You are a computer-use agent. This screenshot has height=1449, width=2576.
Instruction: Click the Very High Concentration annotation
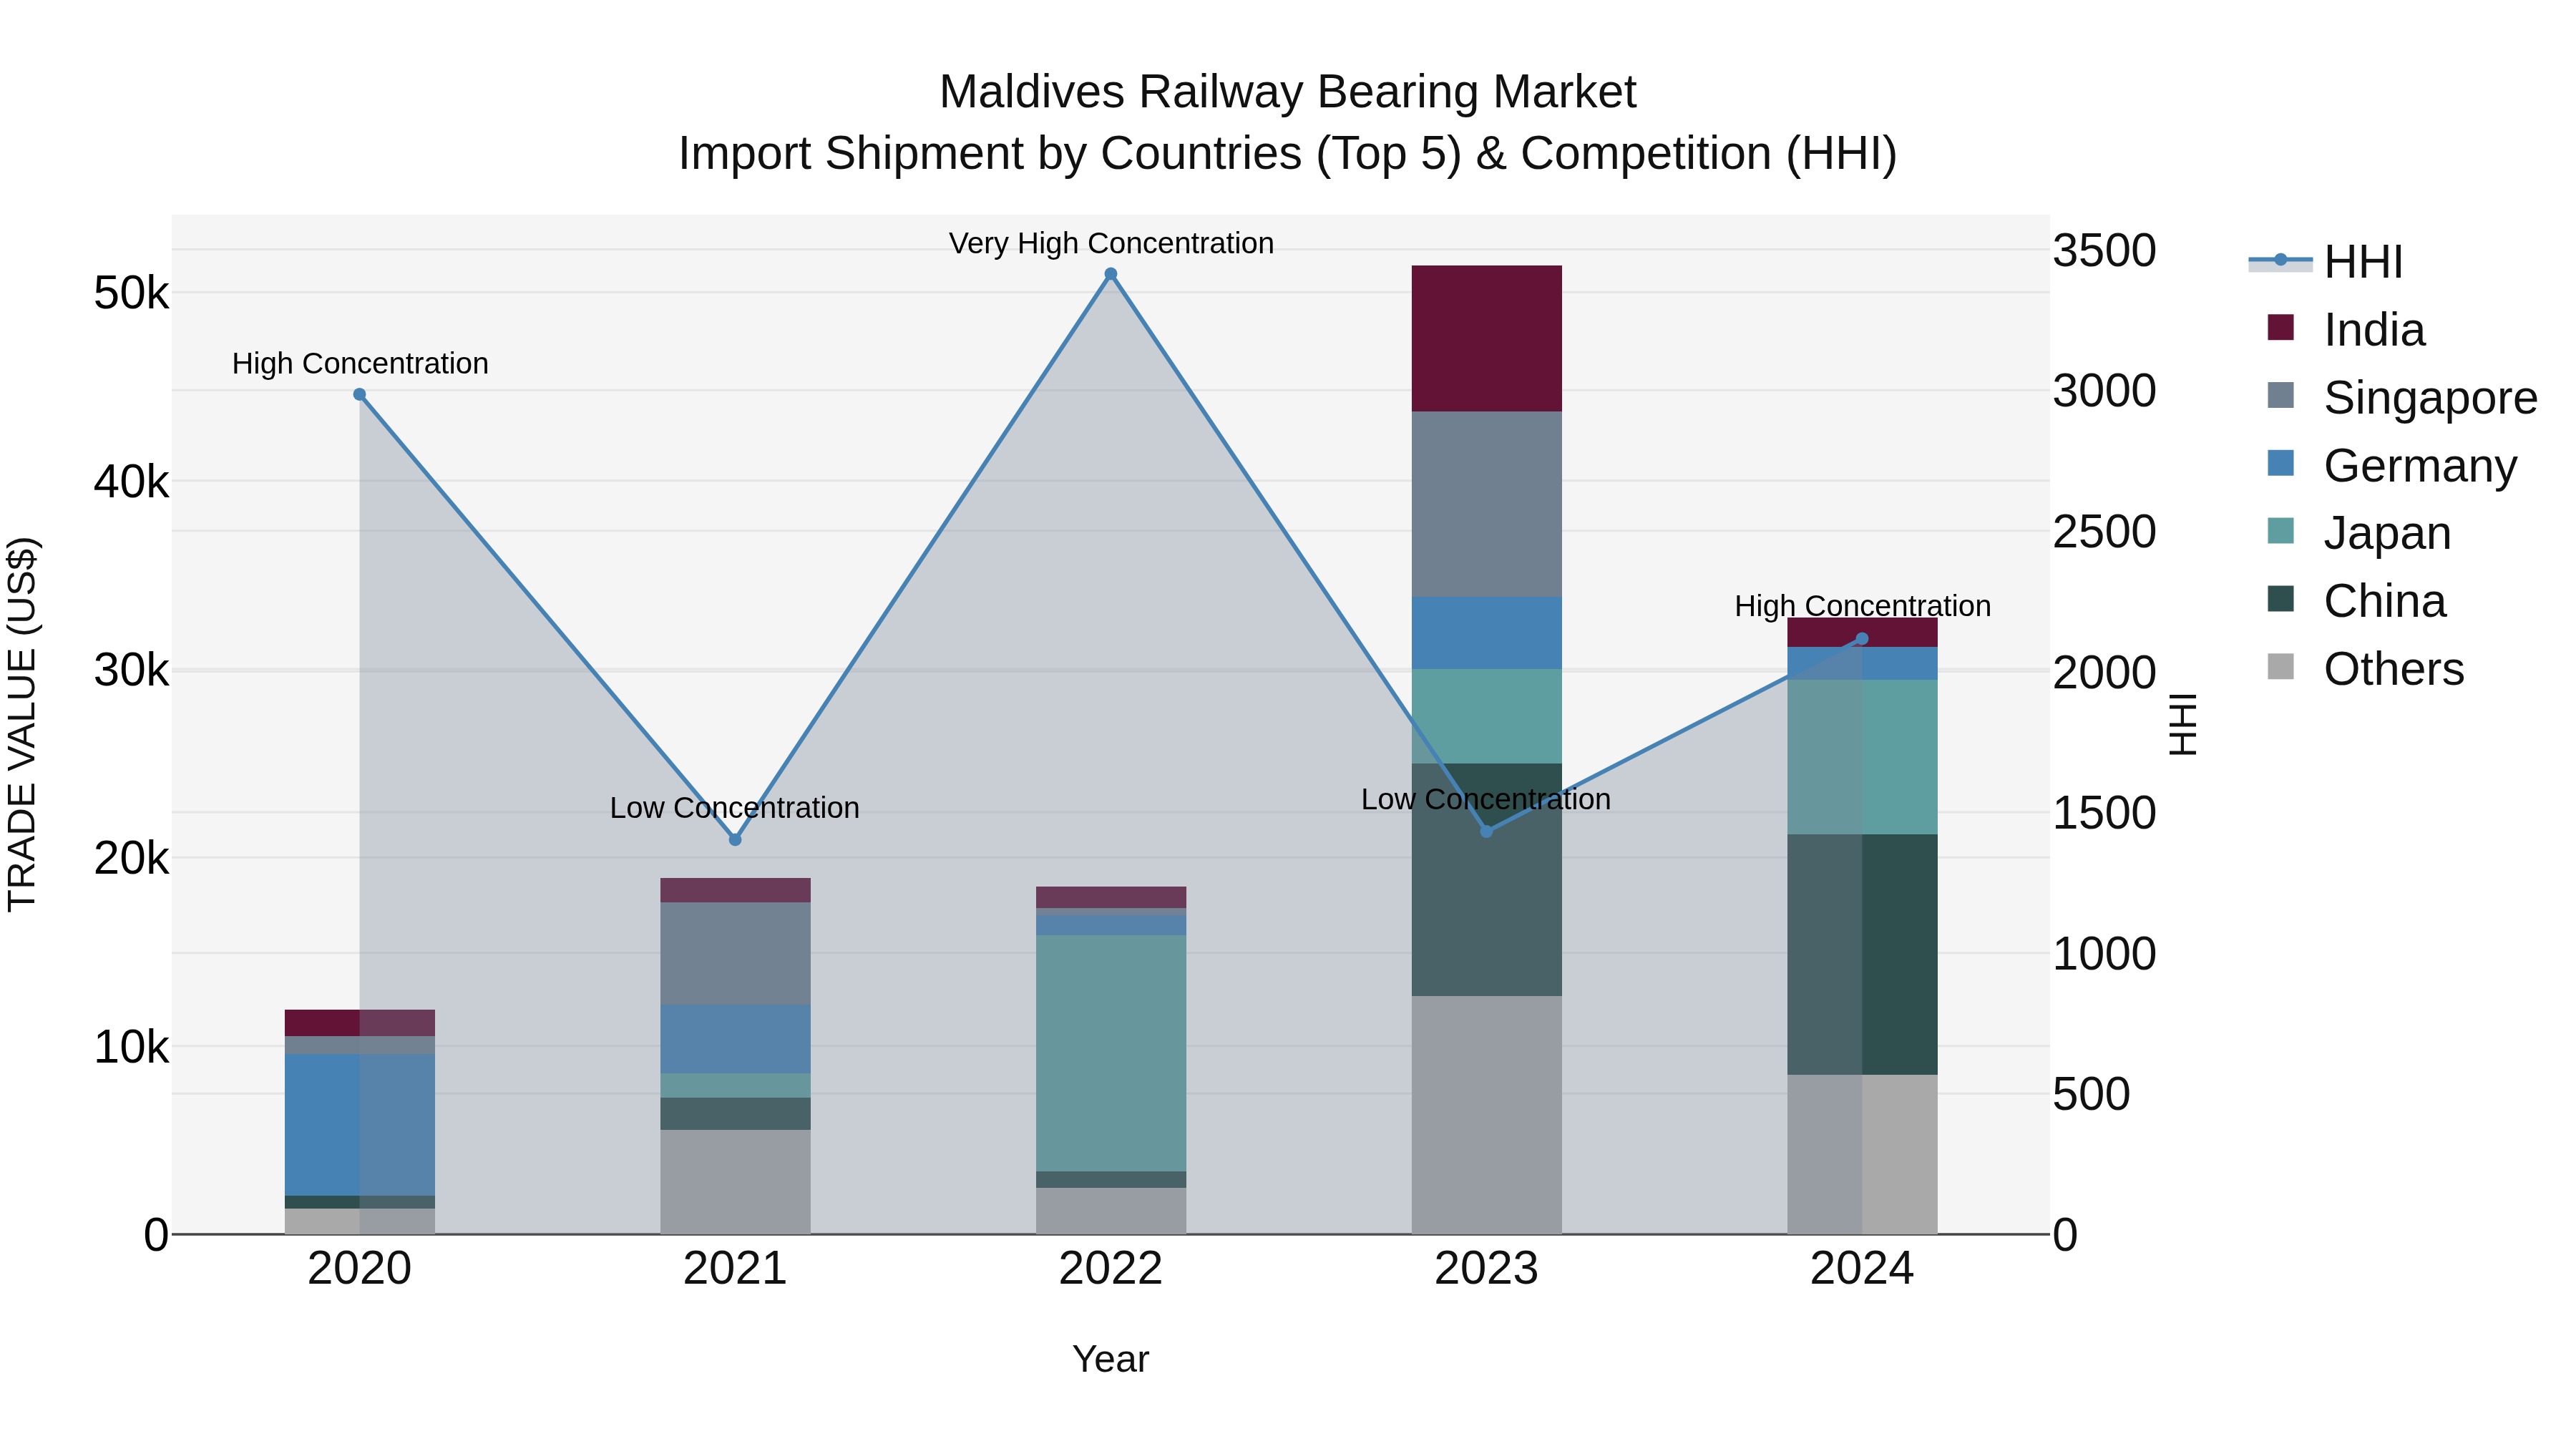[x=1111, y=243]
